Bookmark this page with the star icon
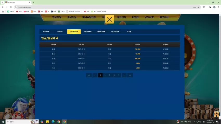 click(x=198, y=7)
